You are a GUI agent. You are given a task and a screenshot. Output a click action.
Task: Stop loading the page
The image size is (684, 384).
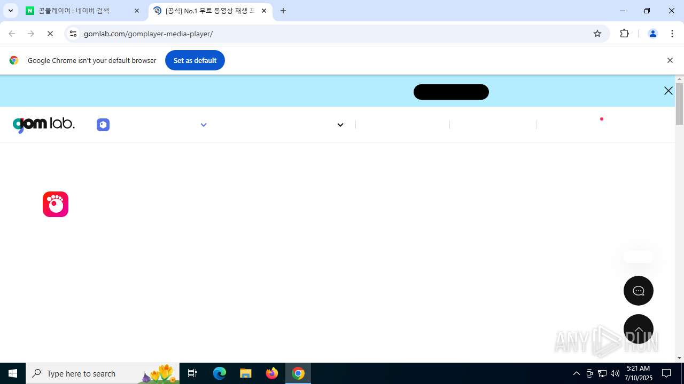tap(50, 34)
